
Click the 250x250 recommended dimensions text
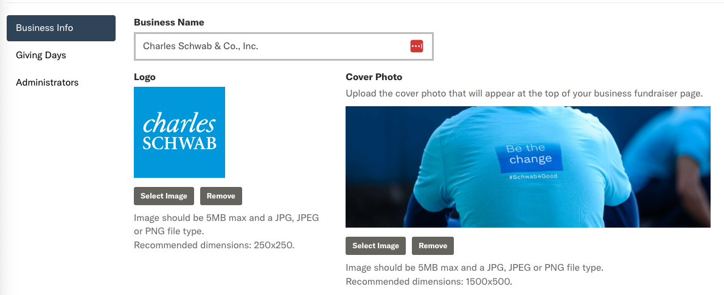coord(214,245)
